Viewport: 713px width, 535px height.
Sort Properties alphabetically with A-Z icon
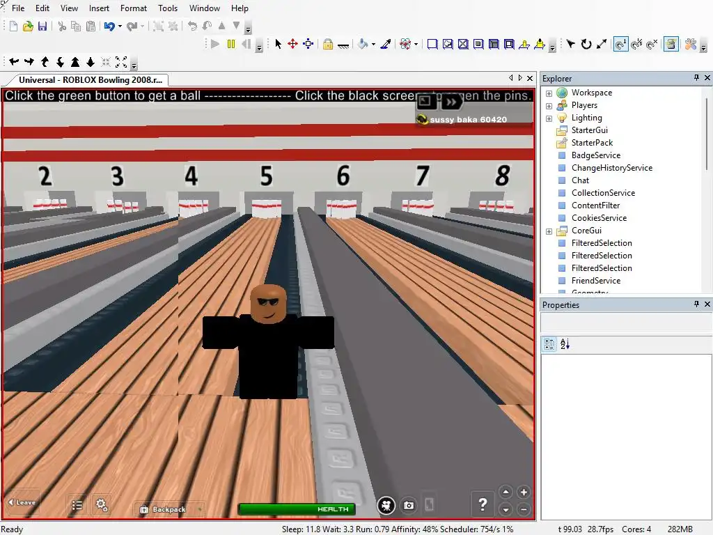pyautogui.click(x=565, y=344)
